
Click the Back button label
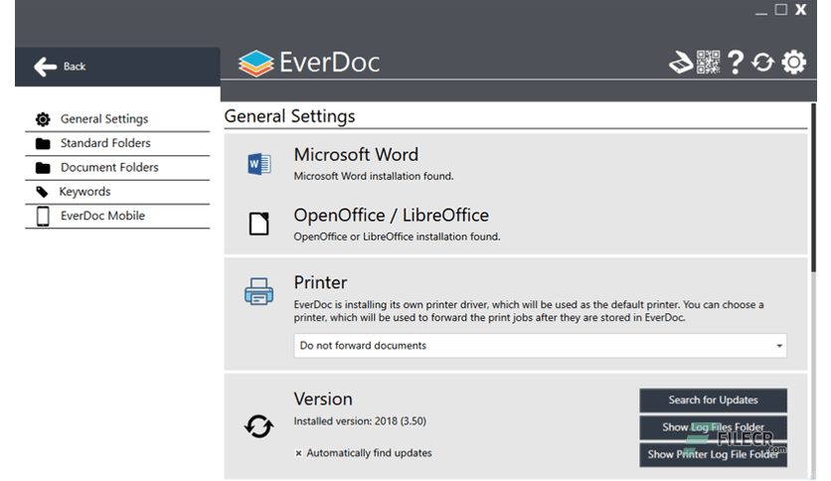[x=75, y=67]
